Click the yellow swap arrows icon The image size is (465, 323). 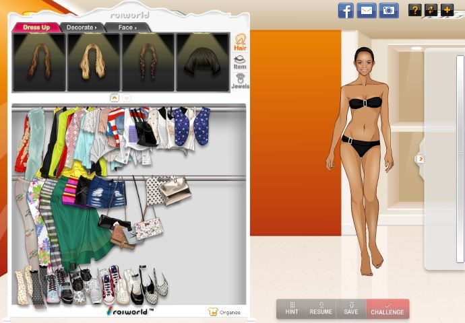click(431, 10)
